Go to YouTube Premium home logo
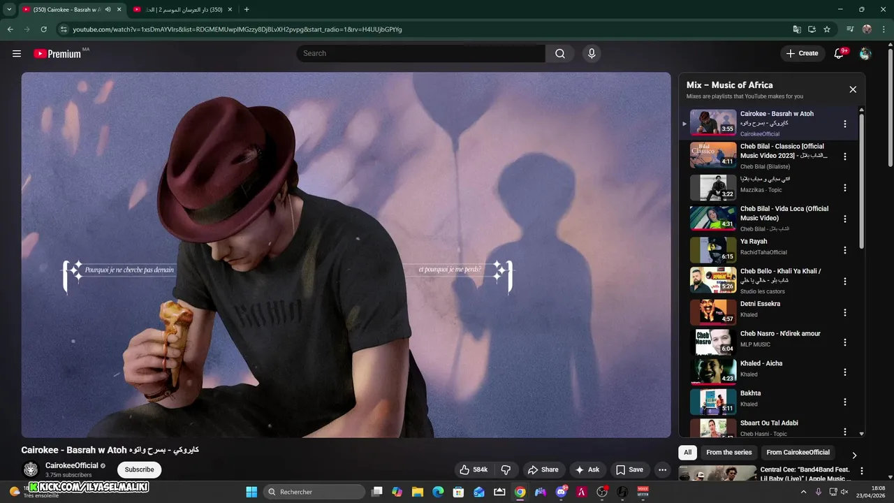 tap(57, 54)
